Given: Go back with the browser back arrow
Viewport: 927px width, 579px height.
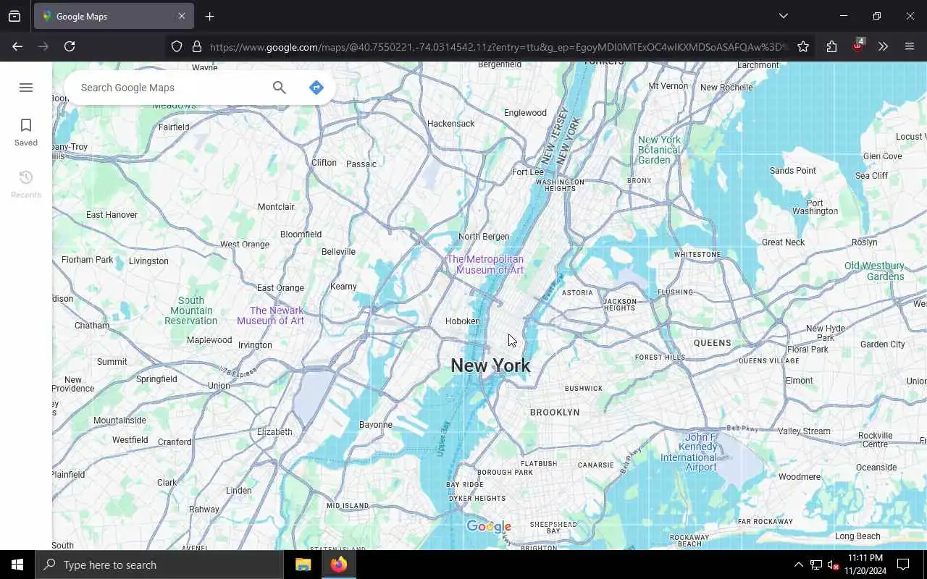Looking at the screenshot, I should pos(17,46).
